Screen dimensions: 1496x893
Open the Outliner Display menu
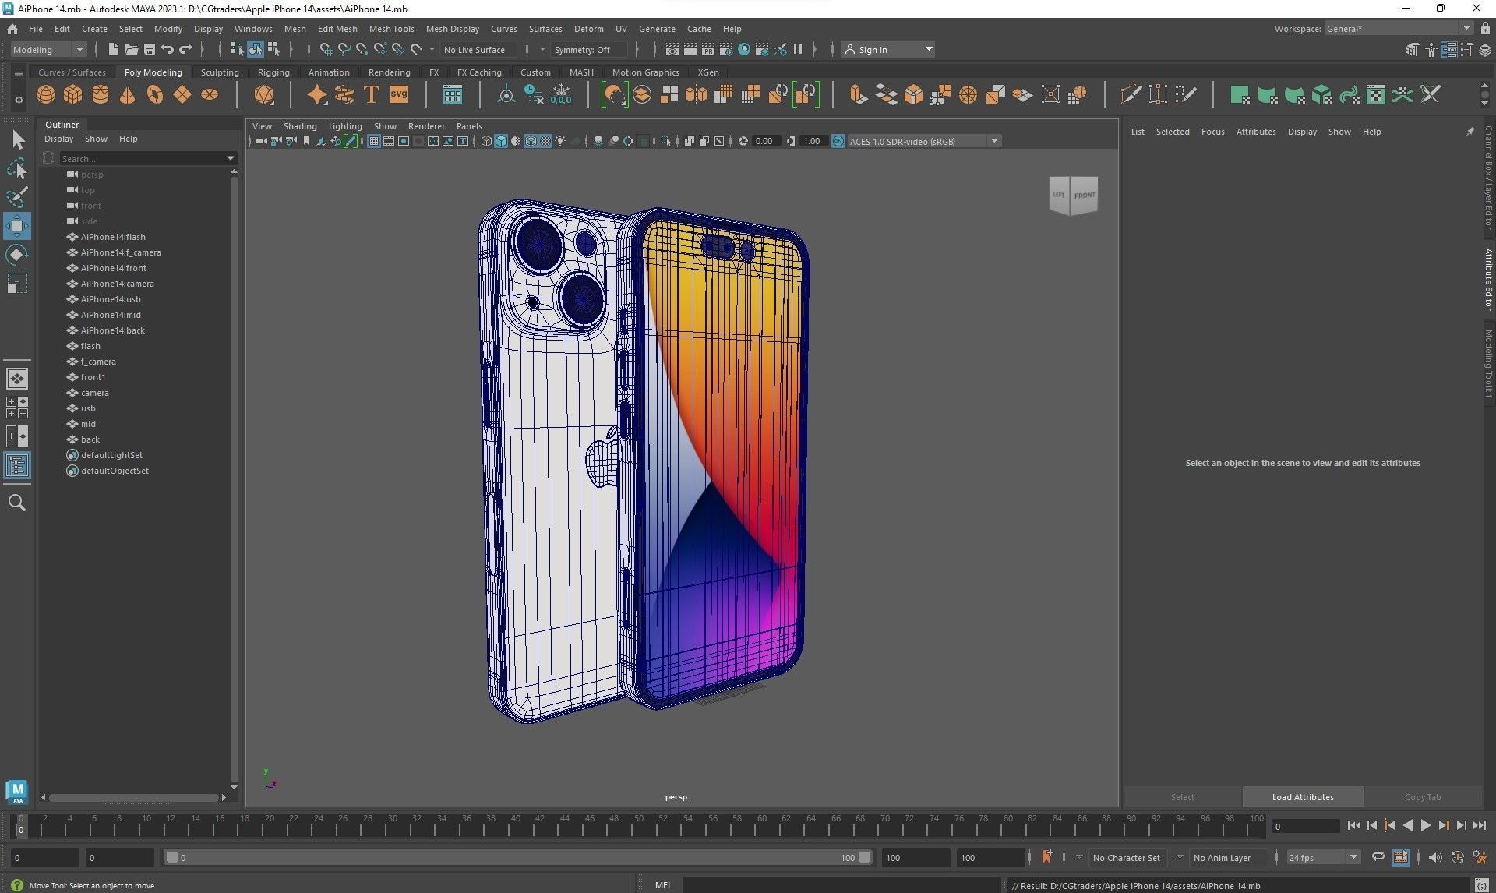tap(58, 139)
